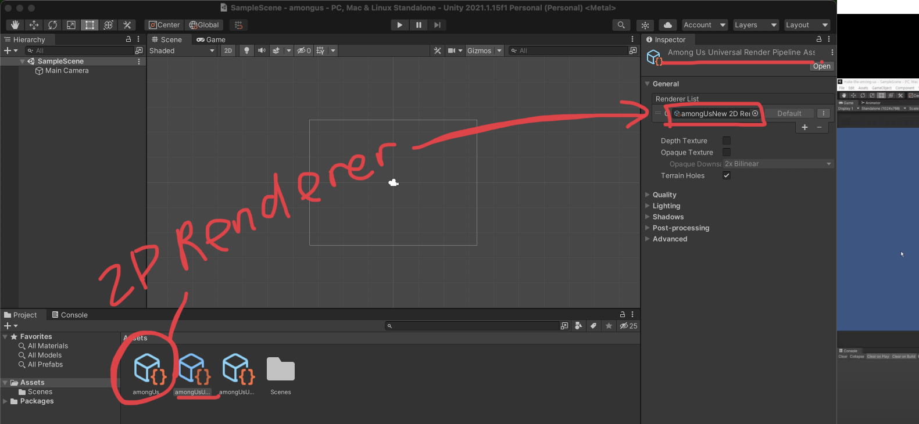Select the Hand tool in the toolbar
Viewport: 919px width, 424px height.
15,25
